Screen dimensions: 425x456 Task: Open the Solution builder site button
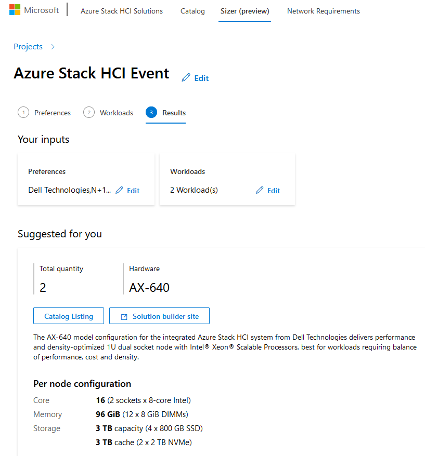[159, 316]
